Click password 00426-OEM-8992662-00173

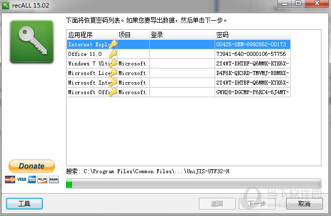[251, 44]
